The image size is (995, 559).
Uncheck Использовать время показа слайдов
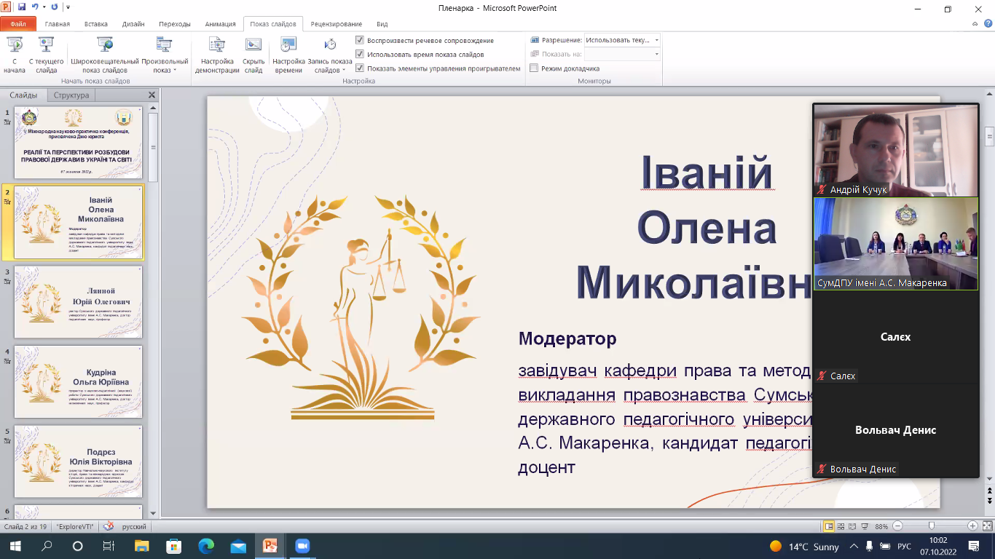coord(360,54)
